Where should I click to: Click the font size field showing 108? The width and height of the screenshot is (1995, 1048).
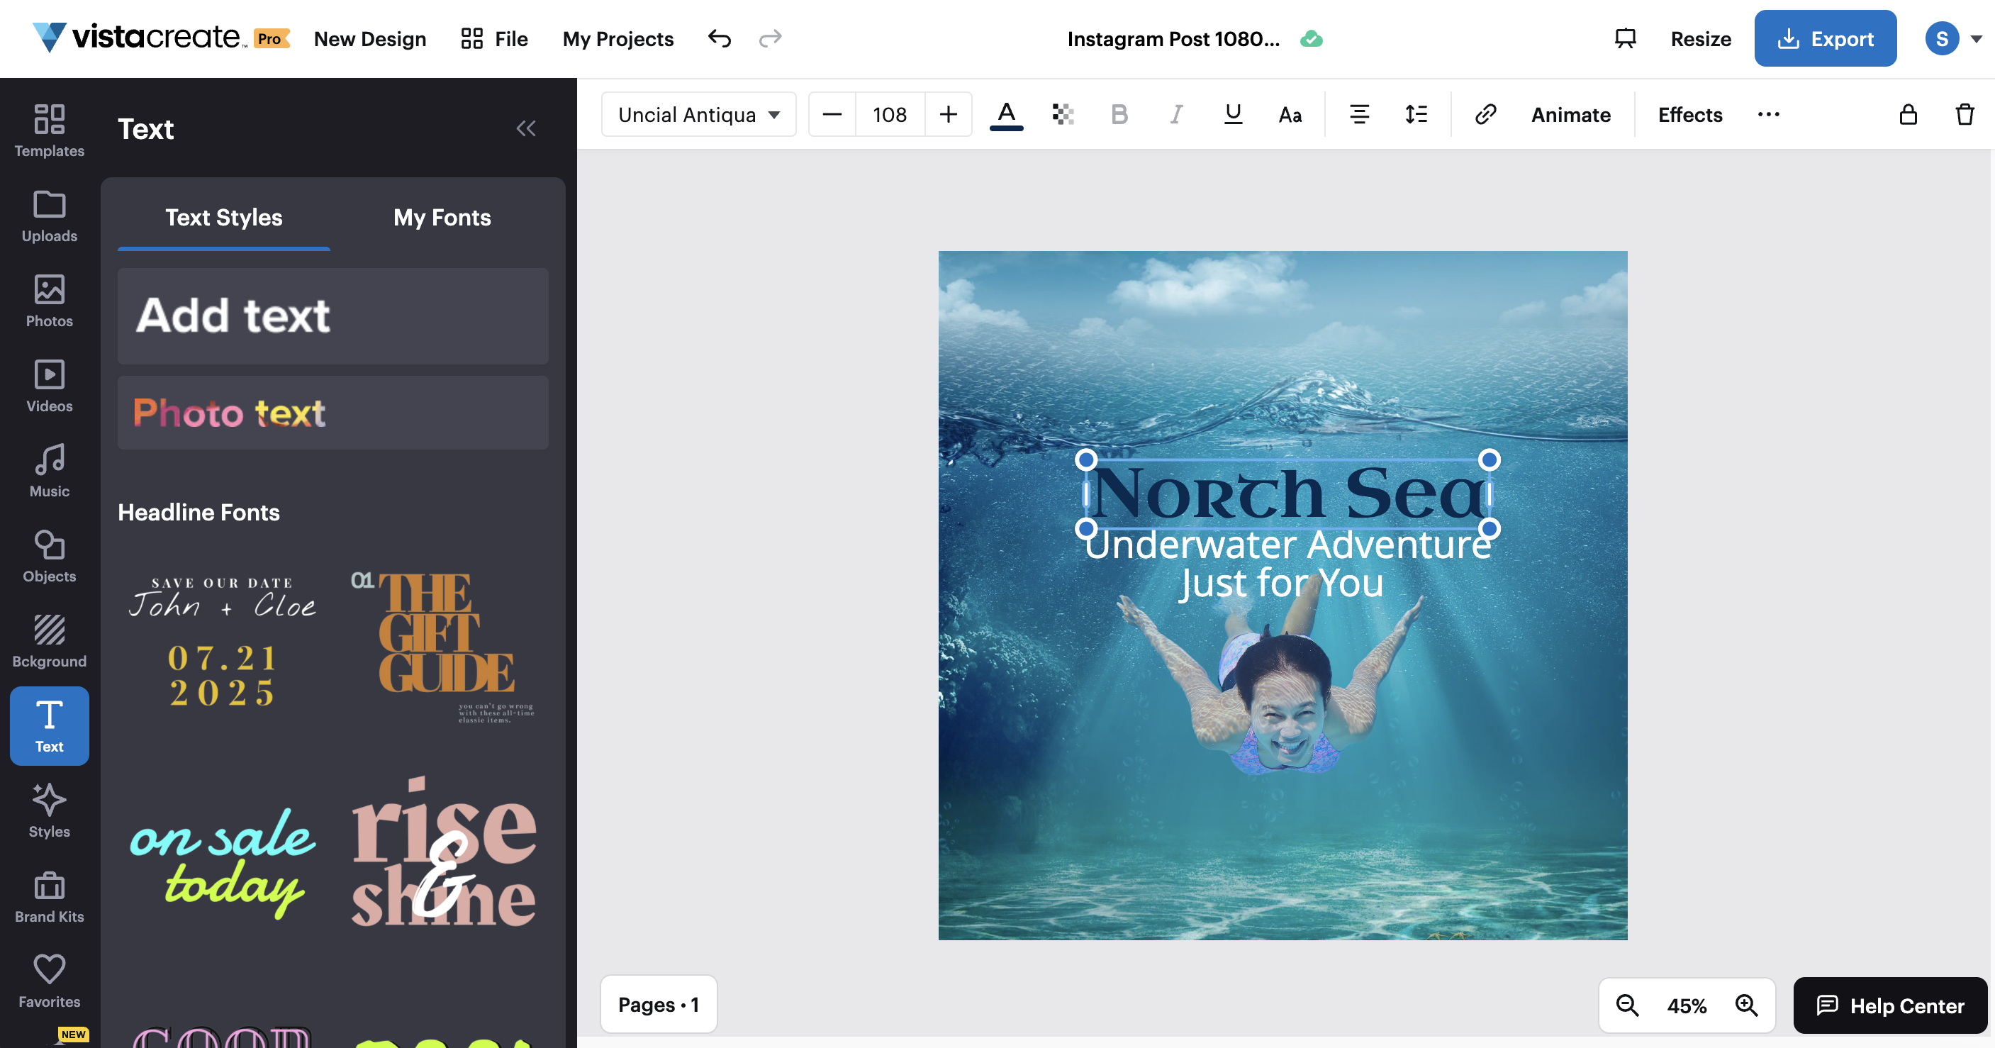click(x=890, y=115)
